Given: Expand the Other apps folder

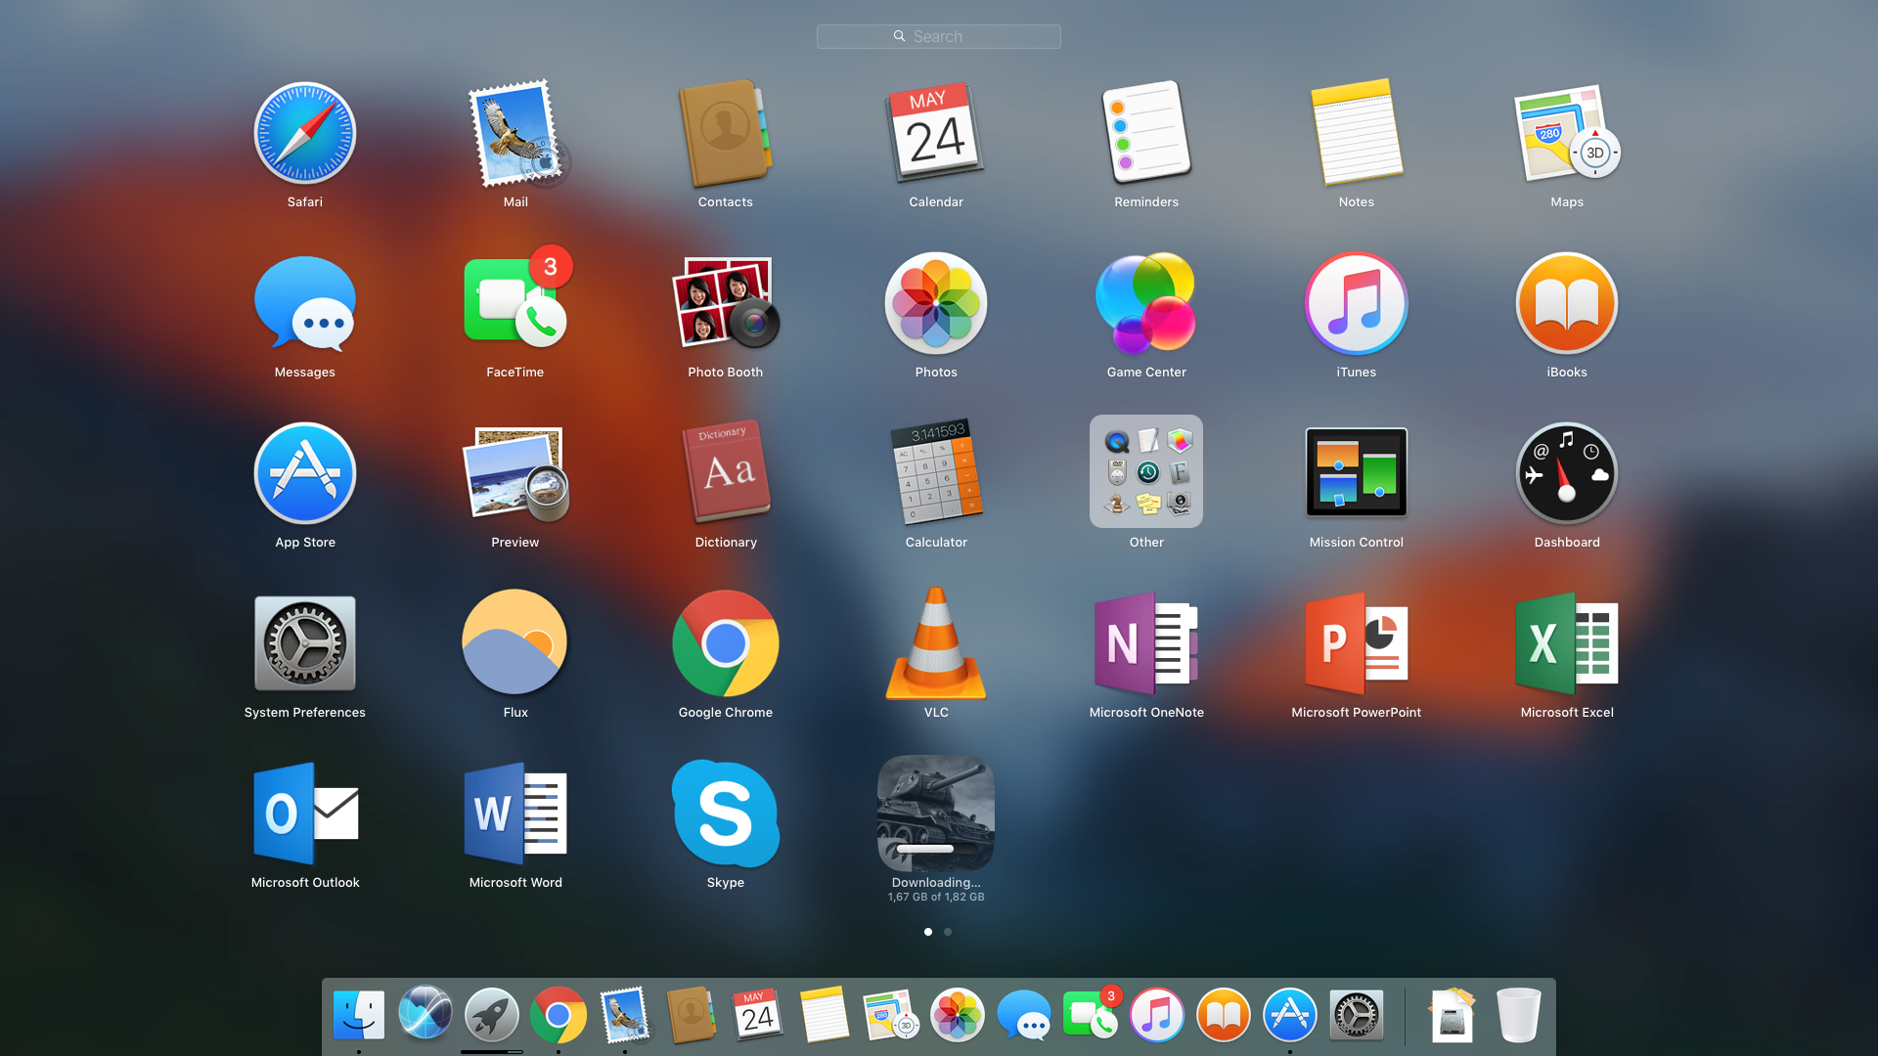Looking at the screenshot, I should tap(1145, 472).
